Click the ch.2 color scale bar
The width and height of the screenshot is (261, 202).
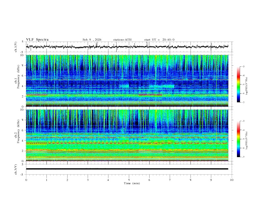point(238,139)
